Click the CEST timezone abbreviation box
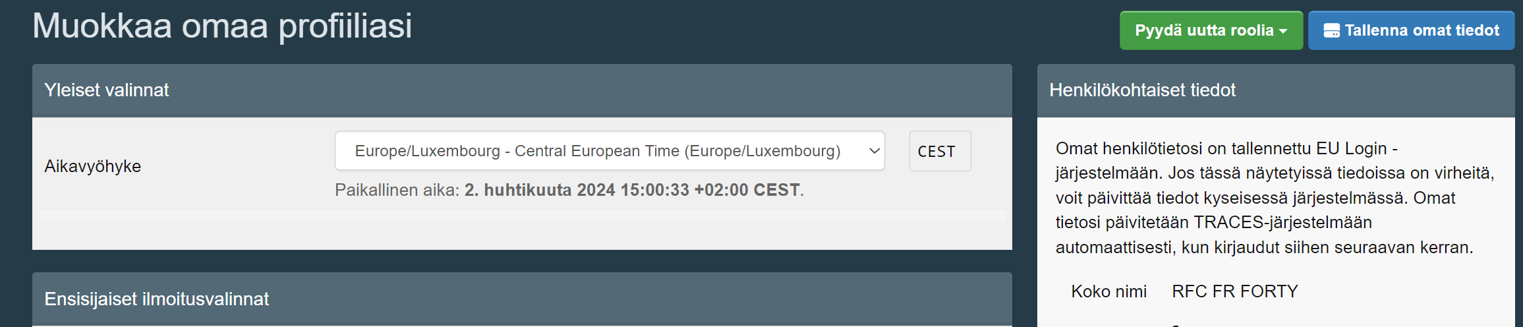The width and height of the screenshot is (1523, 327). point(940,151)
